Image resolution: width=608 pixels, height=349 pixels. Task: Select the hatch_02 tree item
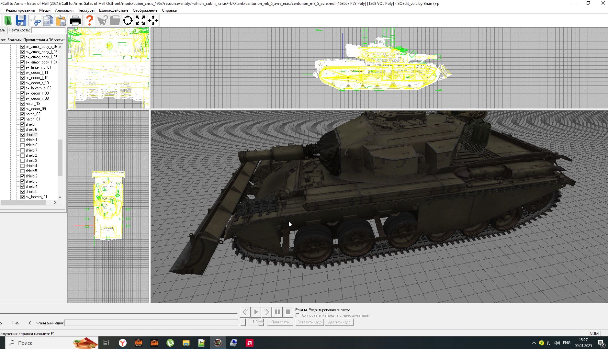coord(33,114)
